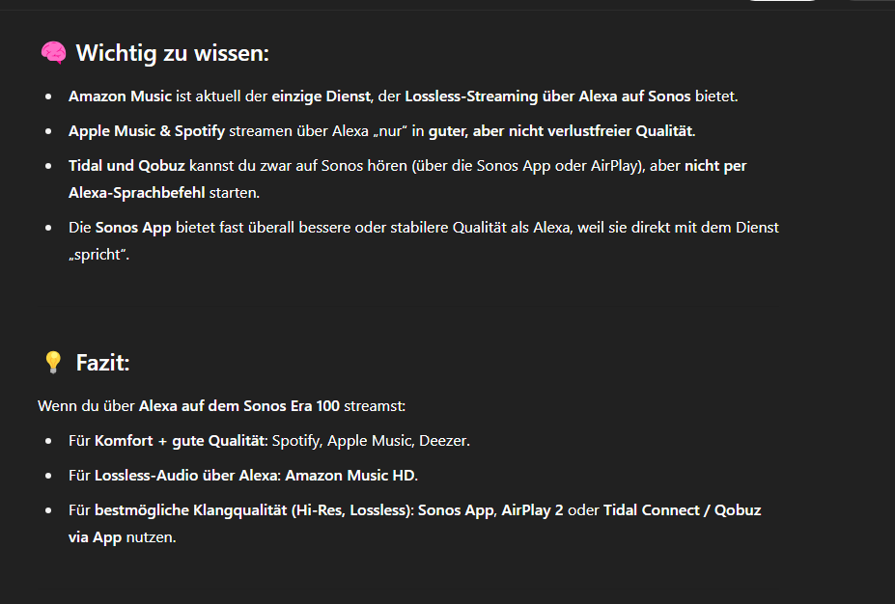This screenshot has width=895, height=604.
Task: Click the pink brain emoji icon
Action: [53, 52]
